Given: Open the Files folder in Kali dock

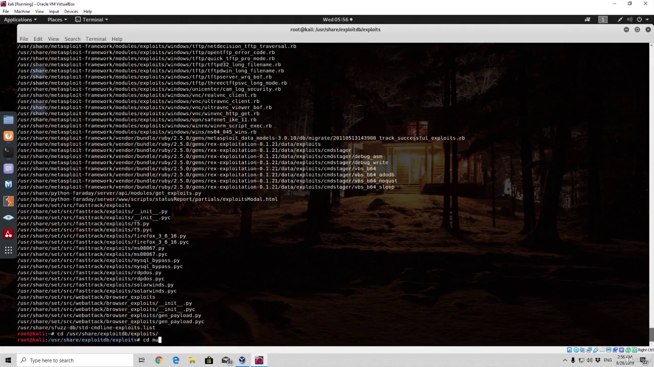Looking at the screenshot, I should coord(8,120).
